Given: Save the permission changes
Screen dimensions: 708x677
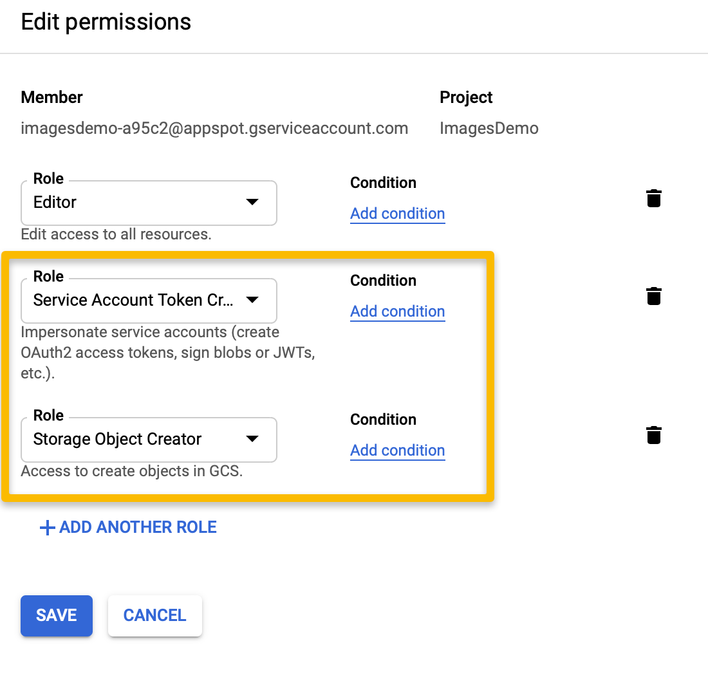Looking at the screenshot, I should (57, 616).
